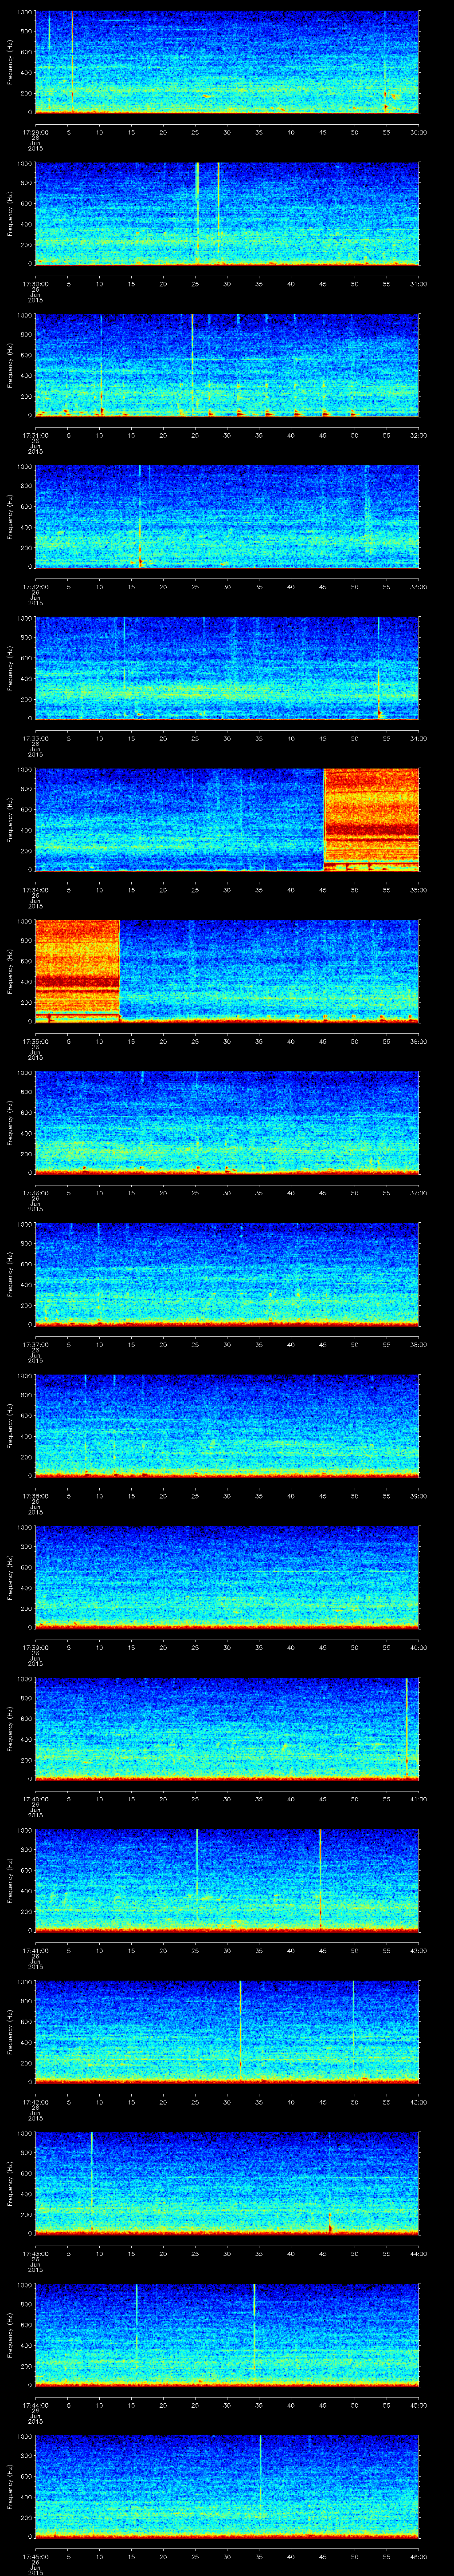Viewport: 454px width, 2576px height.
Task: Select the spectrogram panel starting at 17:36:00
Action: click(227, 1123)
